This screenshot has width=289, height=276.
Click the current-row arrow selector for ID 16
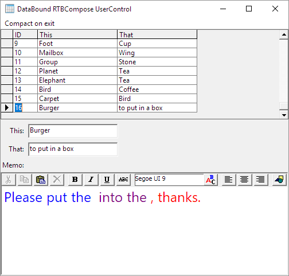[7, 108]
